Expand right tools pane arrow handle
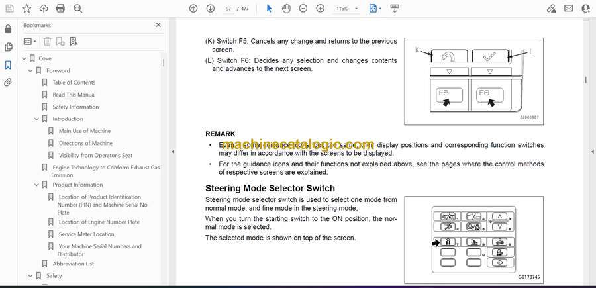 (x=592, y=152)
